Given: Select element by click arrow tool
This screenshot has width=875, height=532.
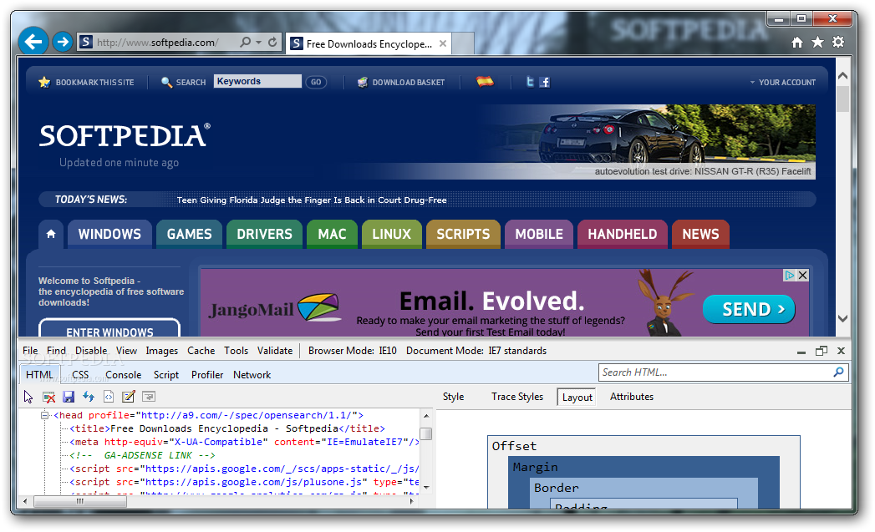Looking at the screenshot, I should (x=28, y=397).
